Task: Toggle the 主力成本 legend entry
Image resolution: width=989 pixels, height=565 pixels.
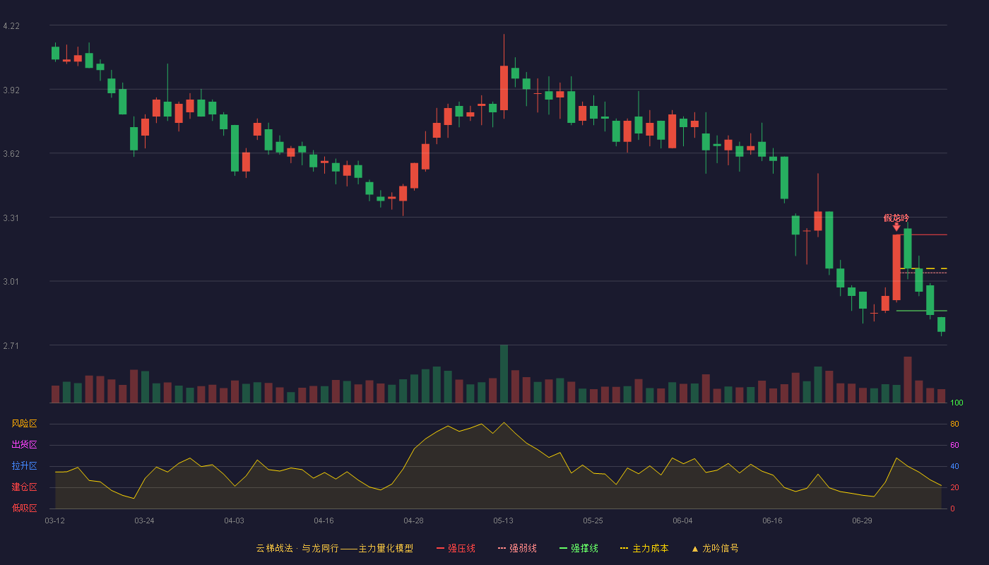Action: [644, 548]
